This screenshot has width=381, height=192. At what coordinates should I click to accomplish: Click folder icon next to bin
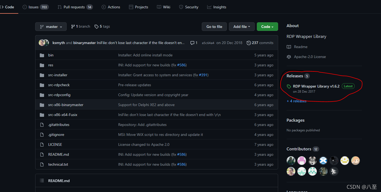(42, 55)
